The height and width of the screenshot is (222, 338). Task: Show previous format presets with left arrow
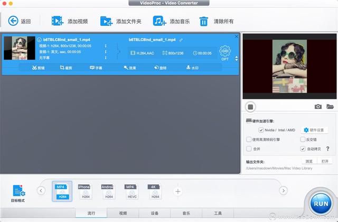point(41,190)
